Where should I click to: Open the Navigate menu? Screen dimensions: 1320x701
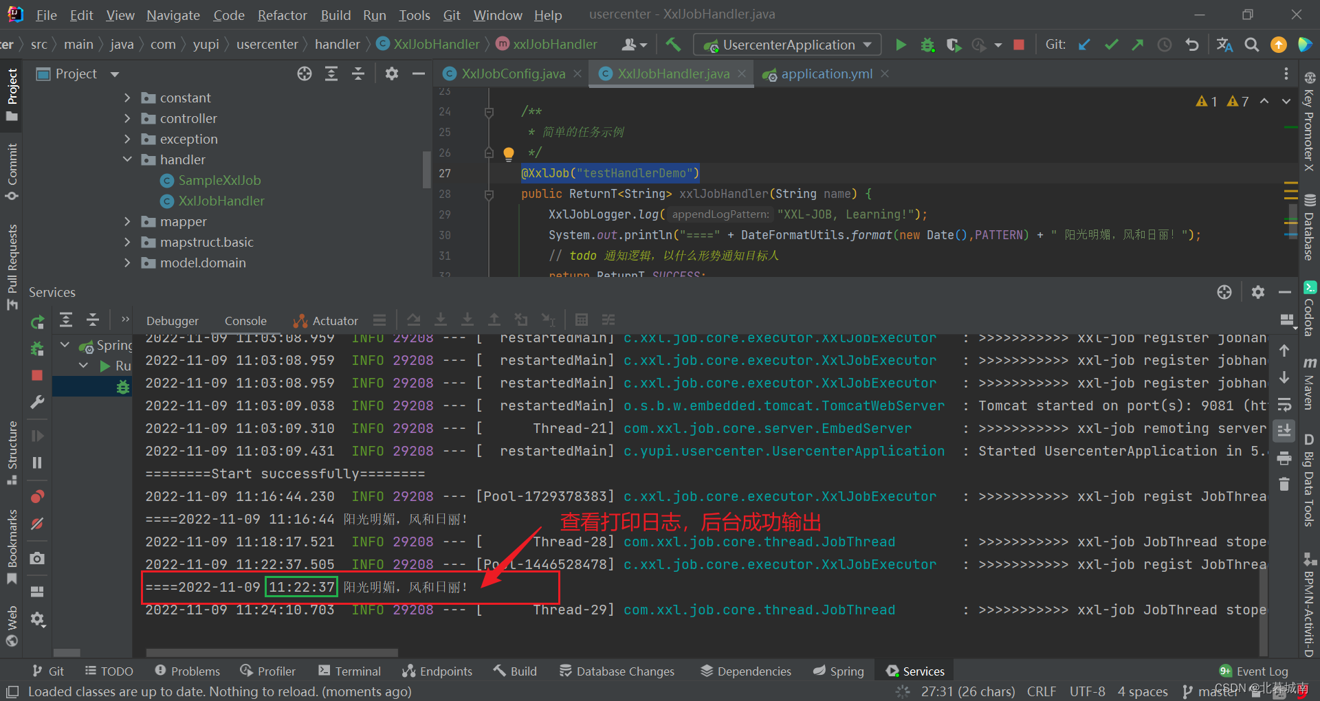point(173,15)
